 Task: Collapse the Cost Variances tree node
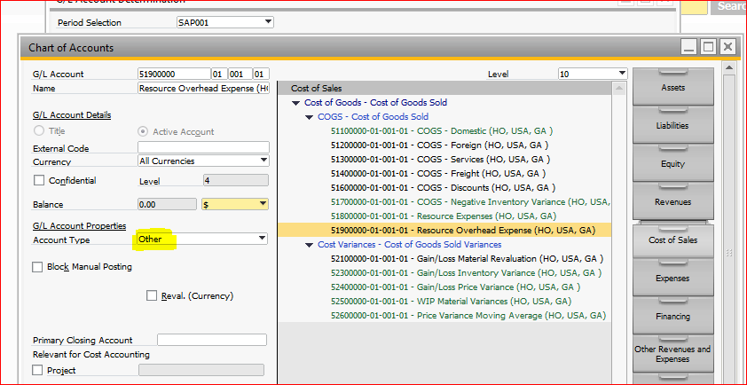[309, 245]
